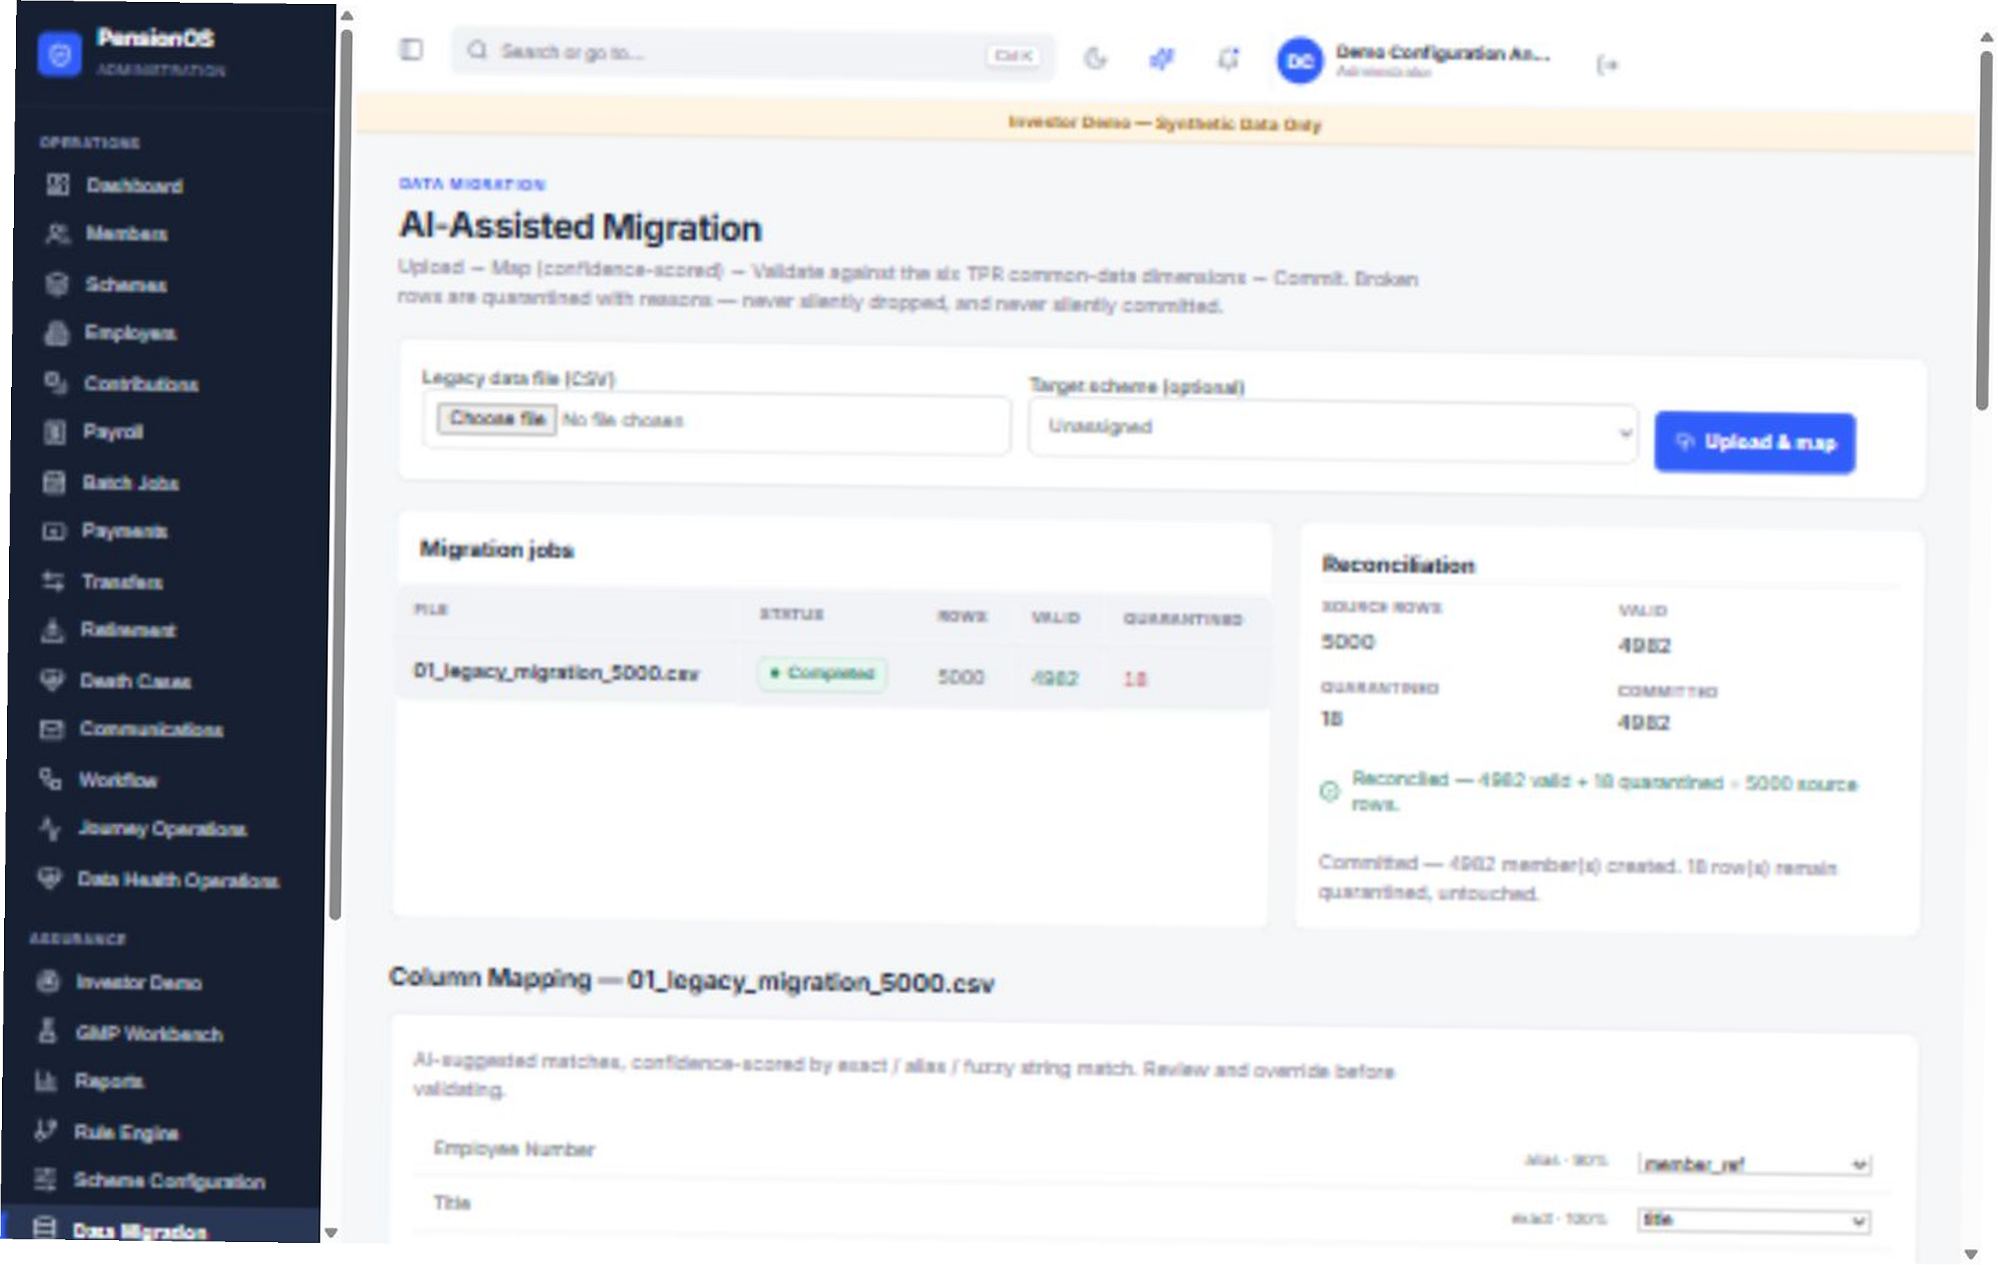Image resolution: width=1998 pixels, height=1265 pixels.
Task: Open Payroll label in sidebar
Action: (x=113, y=432)
